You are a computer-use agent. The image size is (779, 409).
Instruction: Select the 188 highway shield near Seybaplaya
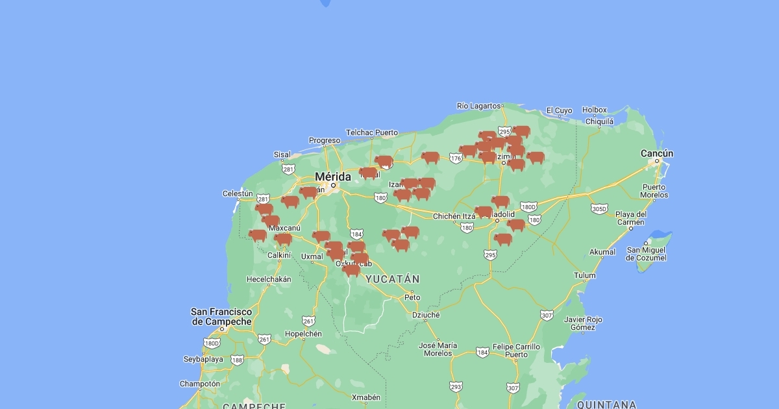click(238, 360)
